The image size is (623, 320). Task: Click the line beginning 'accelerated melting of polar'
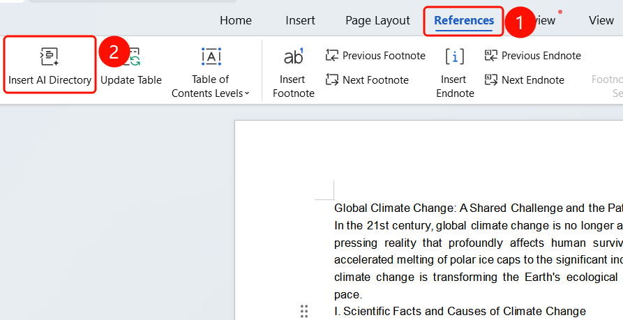(479, 259)
